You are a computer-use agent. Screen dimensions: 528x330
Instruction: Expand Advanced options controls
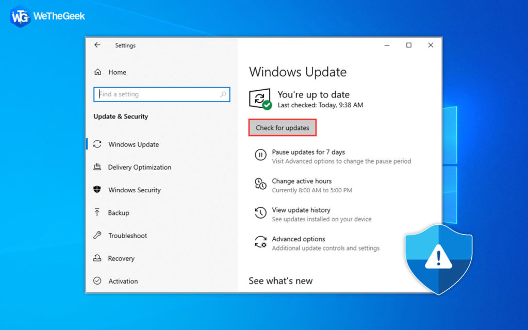tap(298, 239)
